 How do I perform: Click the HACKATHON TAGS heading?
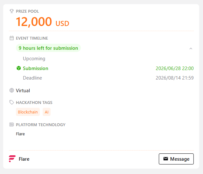pyautogui.click(x=34, y=102)
